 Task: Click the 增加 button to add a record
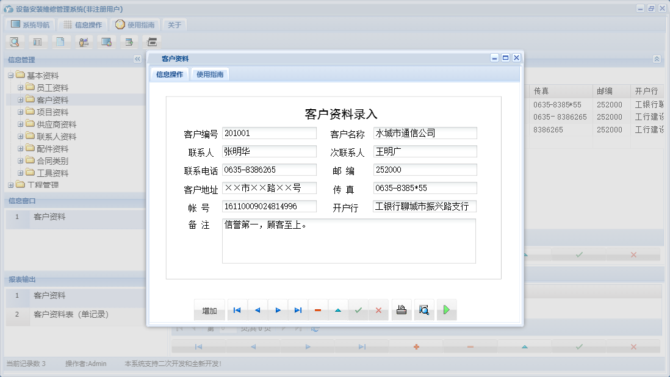(x=209, y=310)
